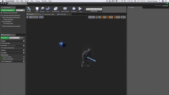Open macOS Spotlight search icon
Viewport: 169px width, 95px height.
pyautogui.click(x=159, y=1)
